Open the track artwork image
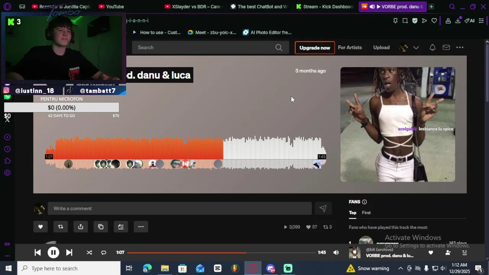Viewport: 489px width, 275px height. point(398,125)
